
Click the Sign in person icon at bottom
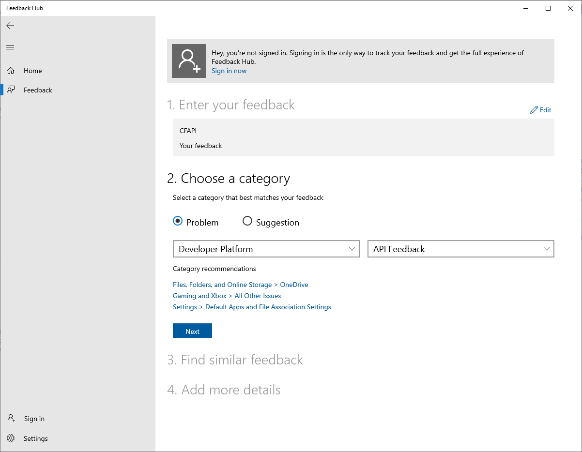11,418
